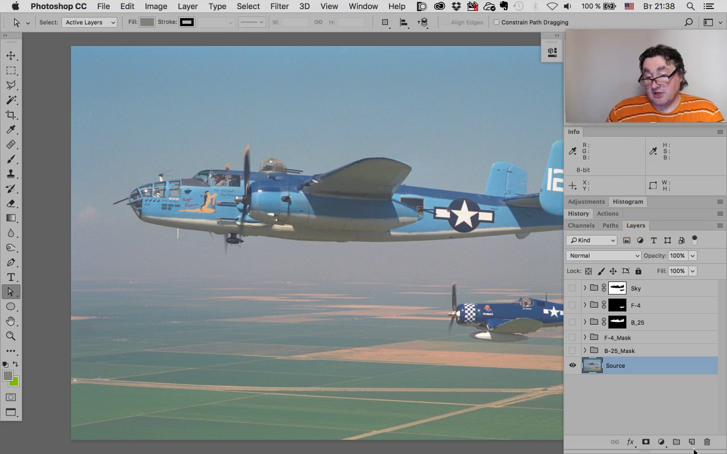Select the Crop tool
The image size is (727, 454).
pos(11,115)
